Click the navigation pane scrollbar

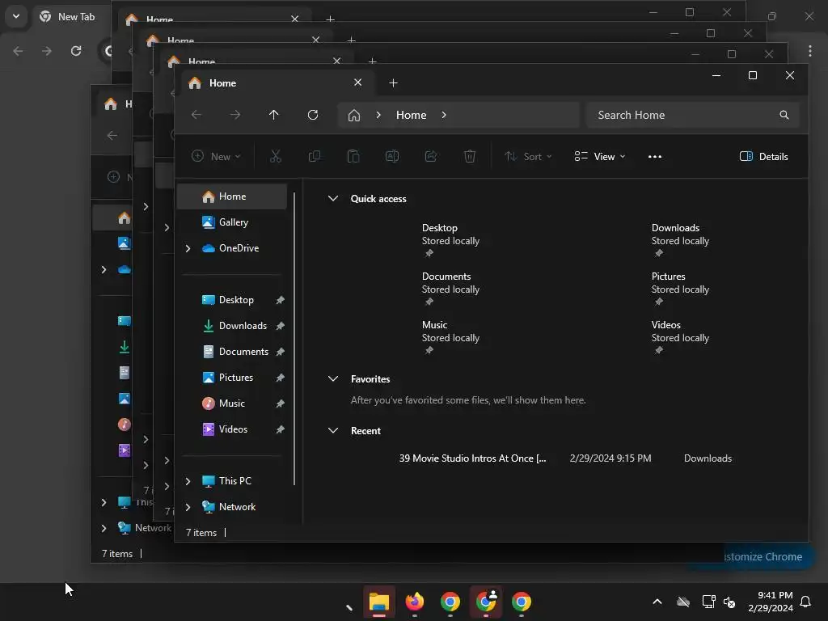click(x=294, y=339)
